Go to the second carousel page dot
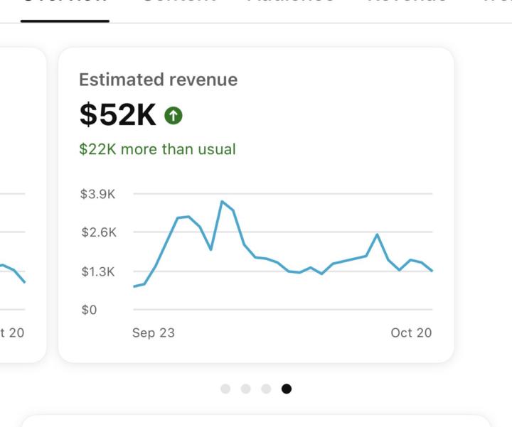512x427 pixels. [246, 389]
